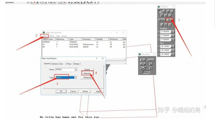Click the red X delete icon in VR Editor panel
215x120 pixels.
click(170, 25)
